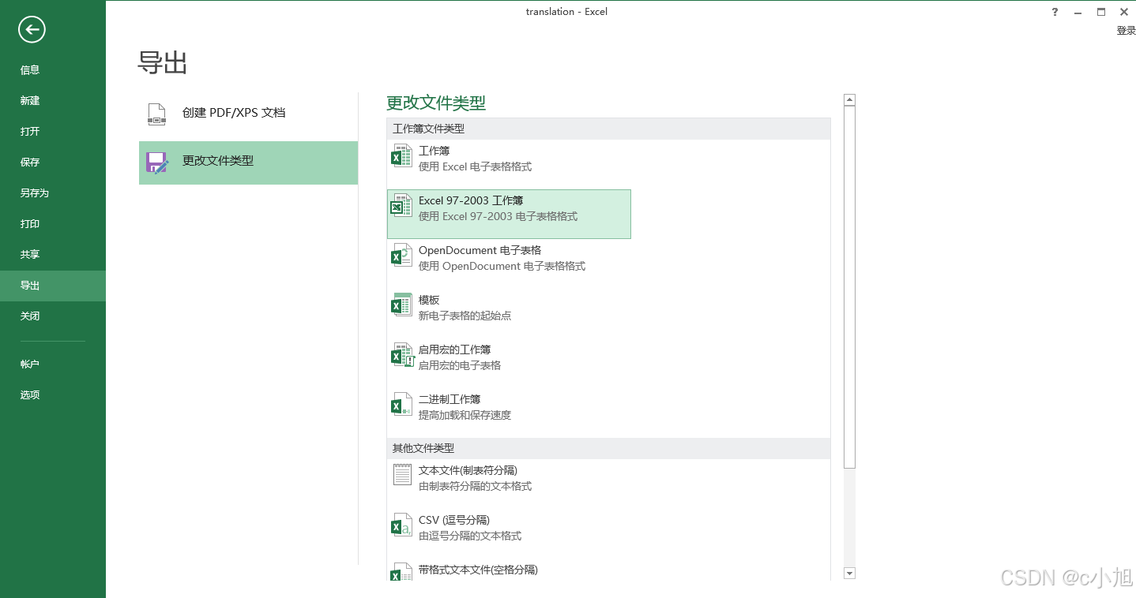The height and width of the screenshot is (598, 1136).
Task: Click description 新电子表格的起始点
Action: (x=465, y=316)
